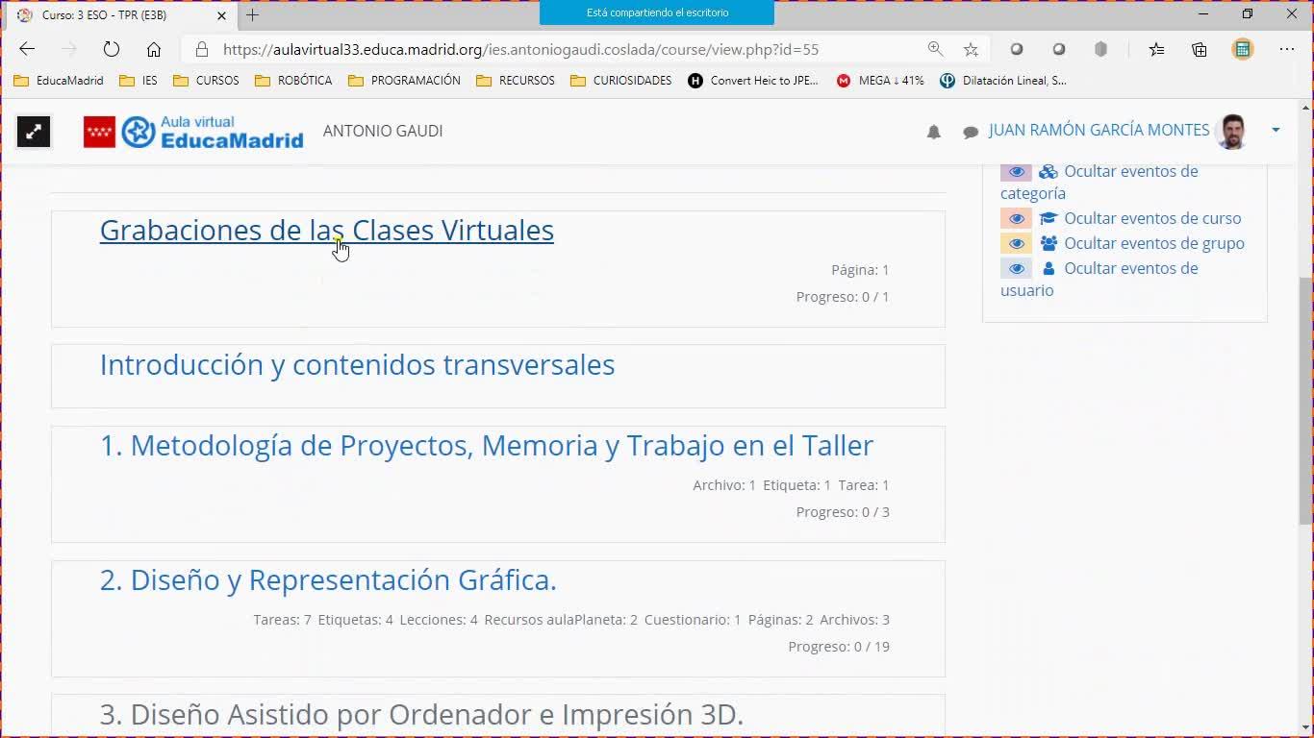
Task: Click the user profile picture
Action: pos(1231,131)
